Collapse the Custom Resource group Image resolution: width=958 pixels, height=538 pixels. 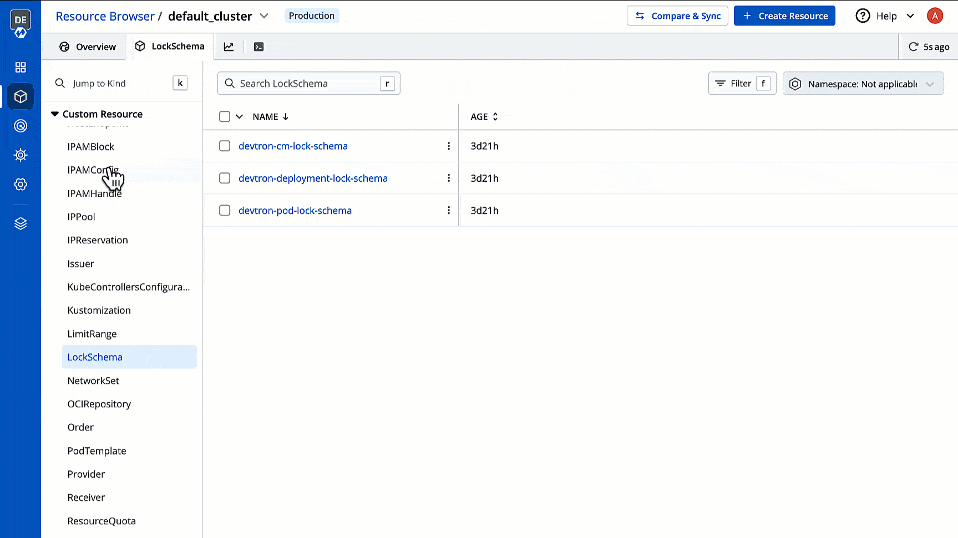pyautogui.click(x=54, y=114)
